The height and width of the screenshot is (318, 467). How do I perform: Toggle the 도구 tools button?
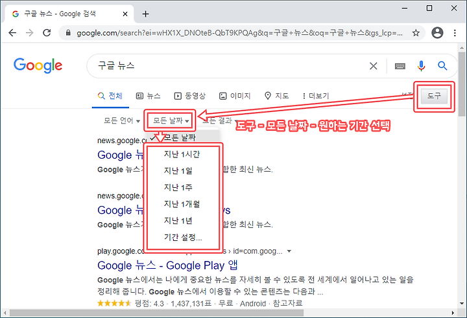(434, 96)
